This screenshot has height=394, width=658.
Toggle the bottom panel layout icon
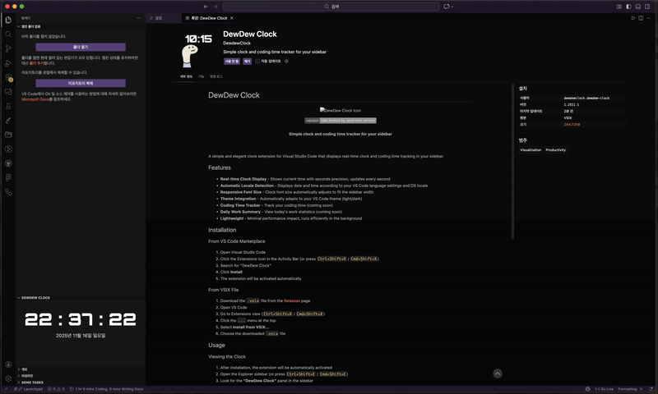pos(638,7)
